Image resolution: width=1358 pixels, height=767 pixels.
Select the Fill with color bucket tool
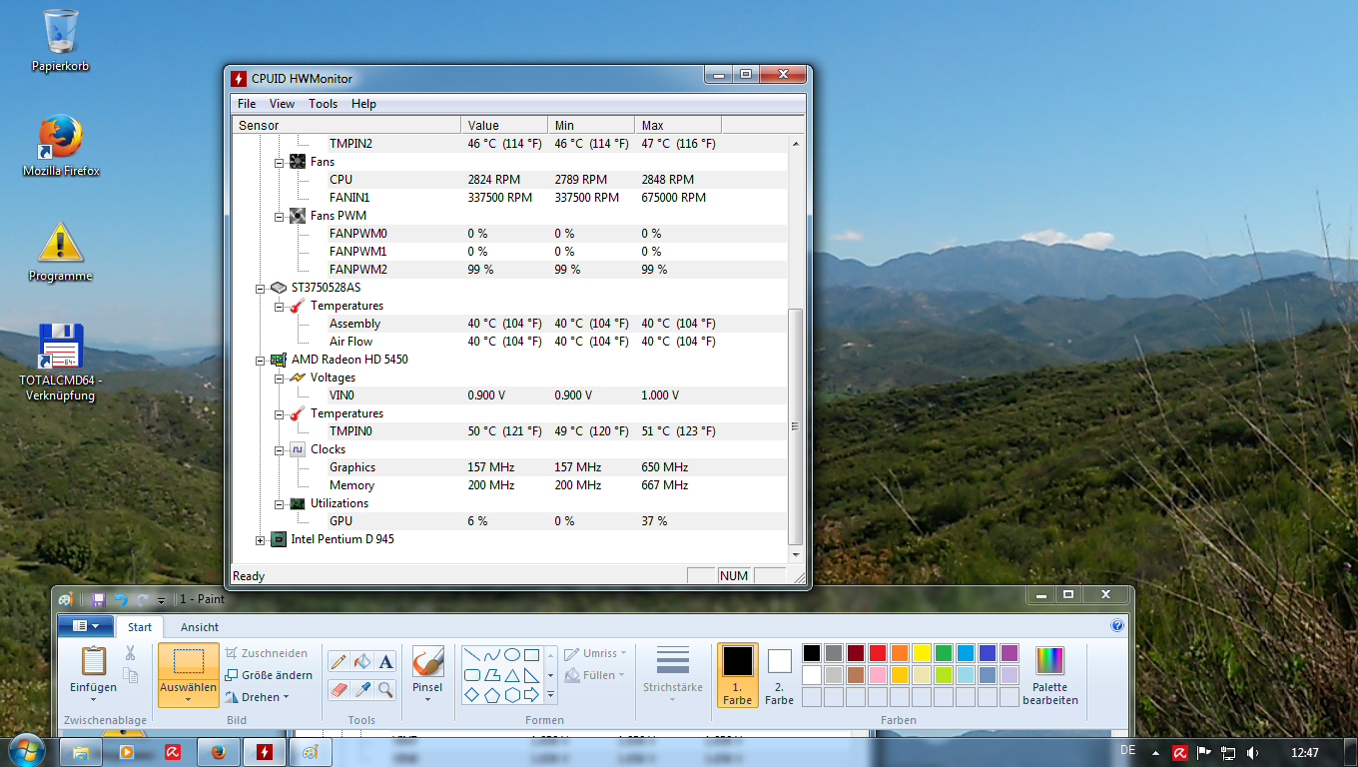362,661
